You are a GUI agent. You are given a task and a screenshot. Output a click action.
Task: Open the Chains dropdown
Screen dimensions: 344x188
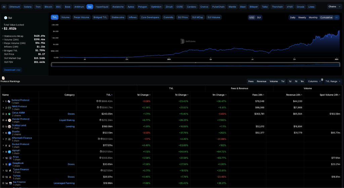(x=334, y=7)
